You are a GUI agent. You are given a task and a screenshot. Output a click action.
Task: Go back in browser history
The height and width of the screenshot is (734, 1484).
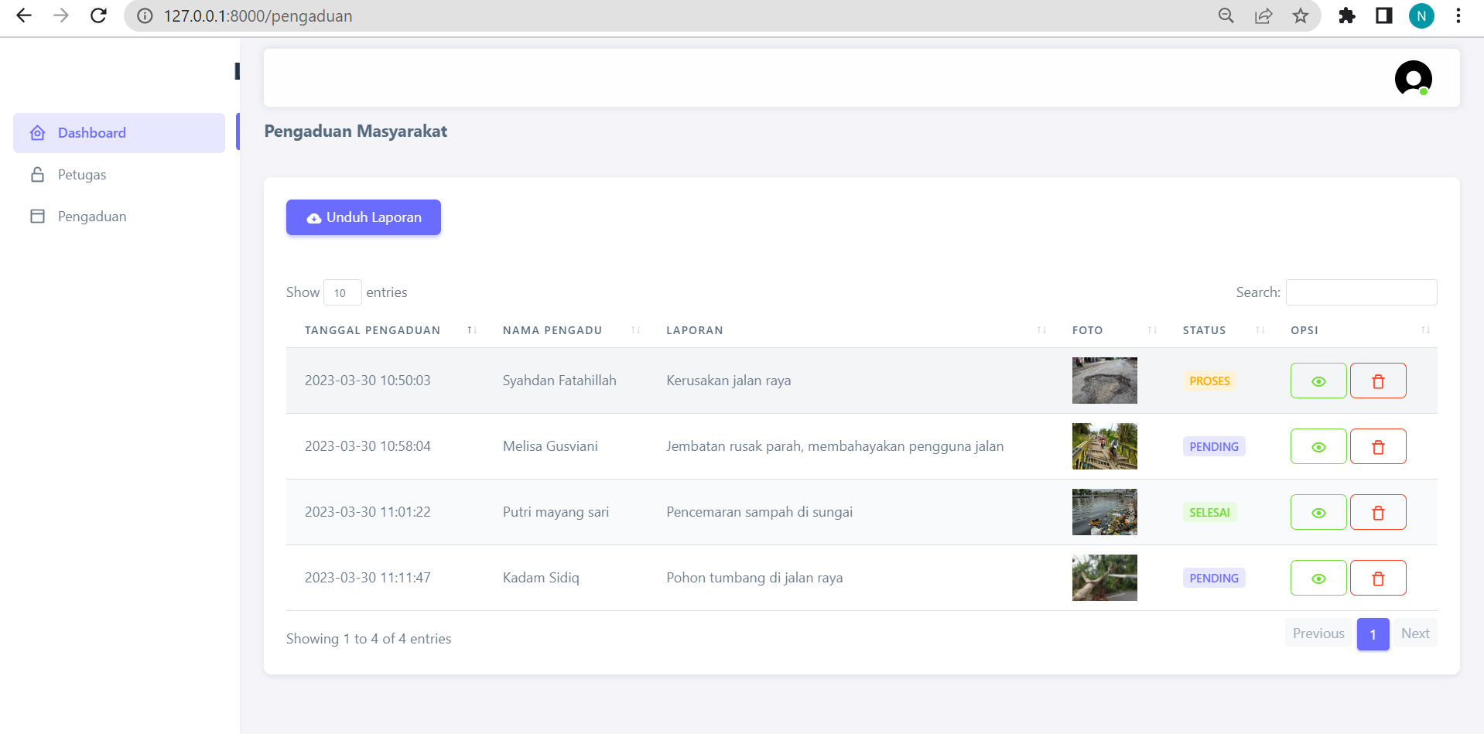pos(24,15)
